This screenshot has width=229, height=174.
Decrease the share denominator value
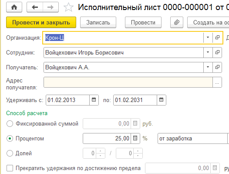[138, 156]
